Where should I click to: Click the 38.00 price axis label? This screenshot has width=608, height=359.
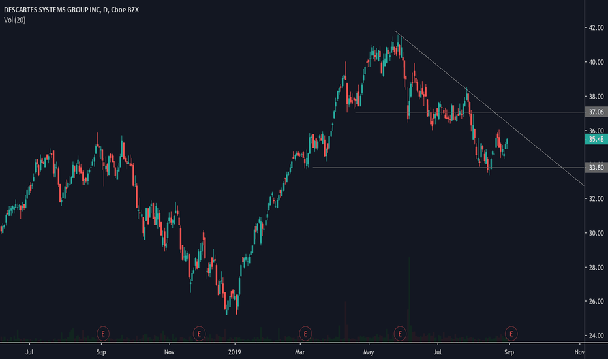596,96
